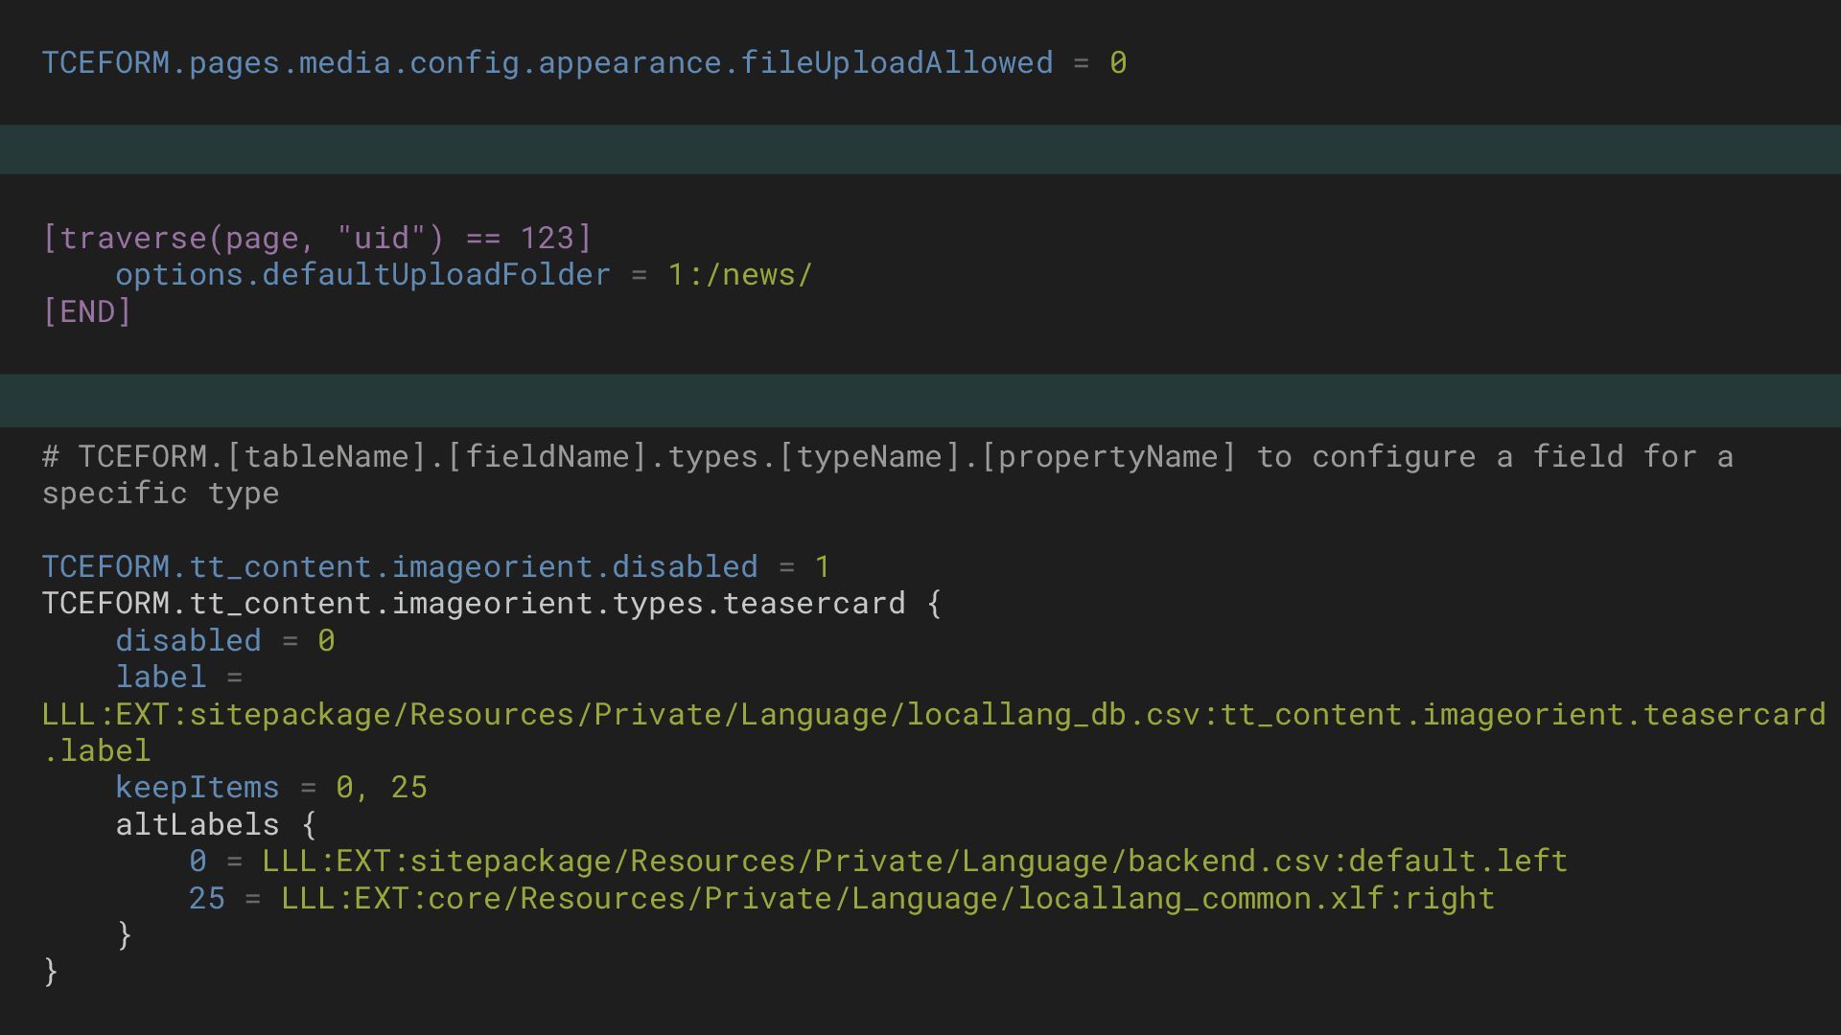The height and width of the screenshot is (1035, 1841).
Task: Click the first teal separator bar
Action: 920,149
